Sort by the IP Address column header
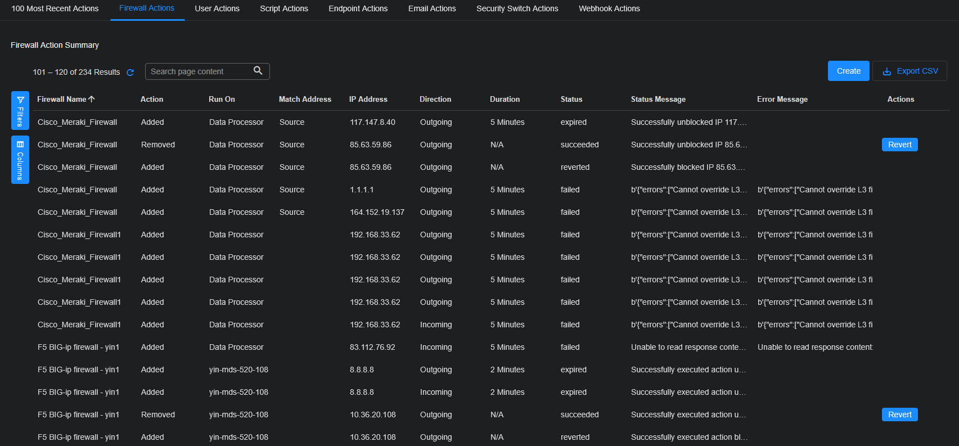959x446 pixels. 368,99
